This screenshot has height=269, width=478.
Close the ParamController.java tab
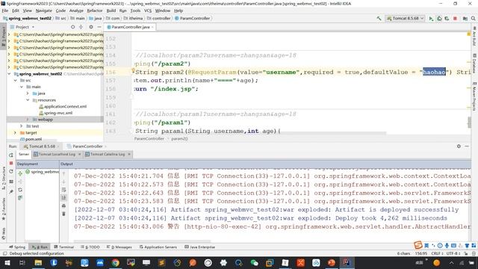pyautogui.click(x=152, y=27)
